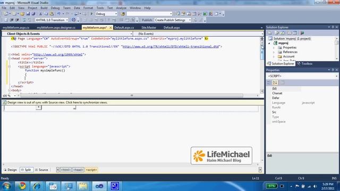Click the Find in Files icon

(123, 14)
